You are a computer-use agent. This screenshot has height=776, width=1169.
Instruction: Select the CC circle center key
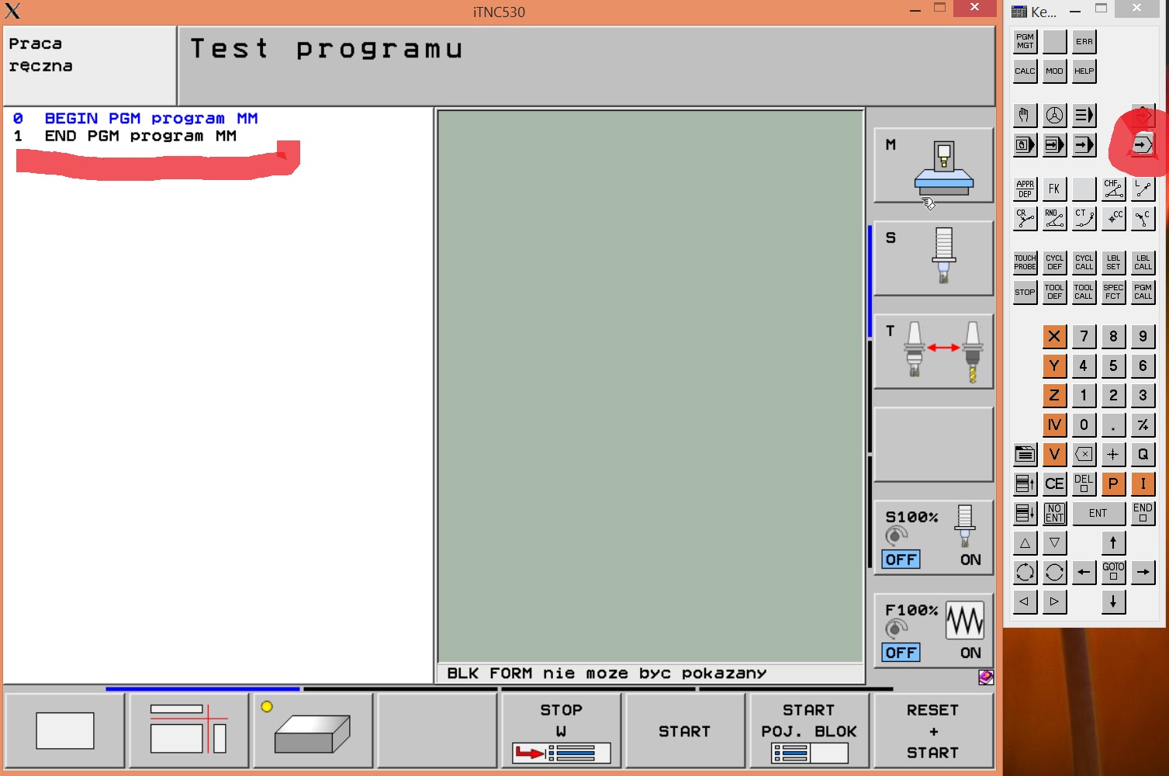coord(1113,218)
